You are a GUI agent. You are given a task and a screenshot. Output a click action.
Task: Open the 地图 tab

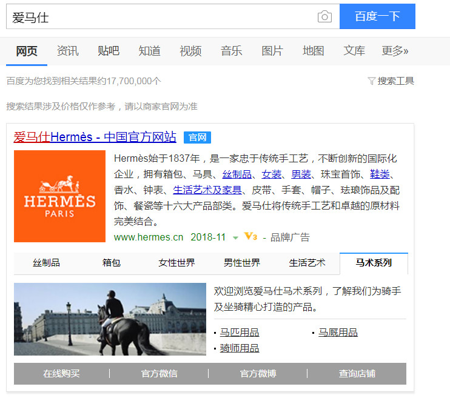[x=314, y=51]
